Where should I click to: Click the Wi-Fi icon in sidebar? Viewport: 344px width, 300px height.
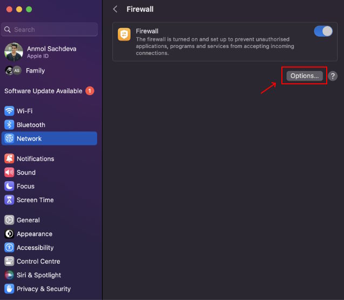click(9, 111)
